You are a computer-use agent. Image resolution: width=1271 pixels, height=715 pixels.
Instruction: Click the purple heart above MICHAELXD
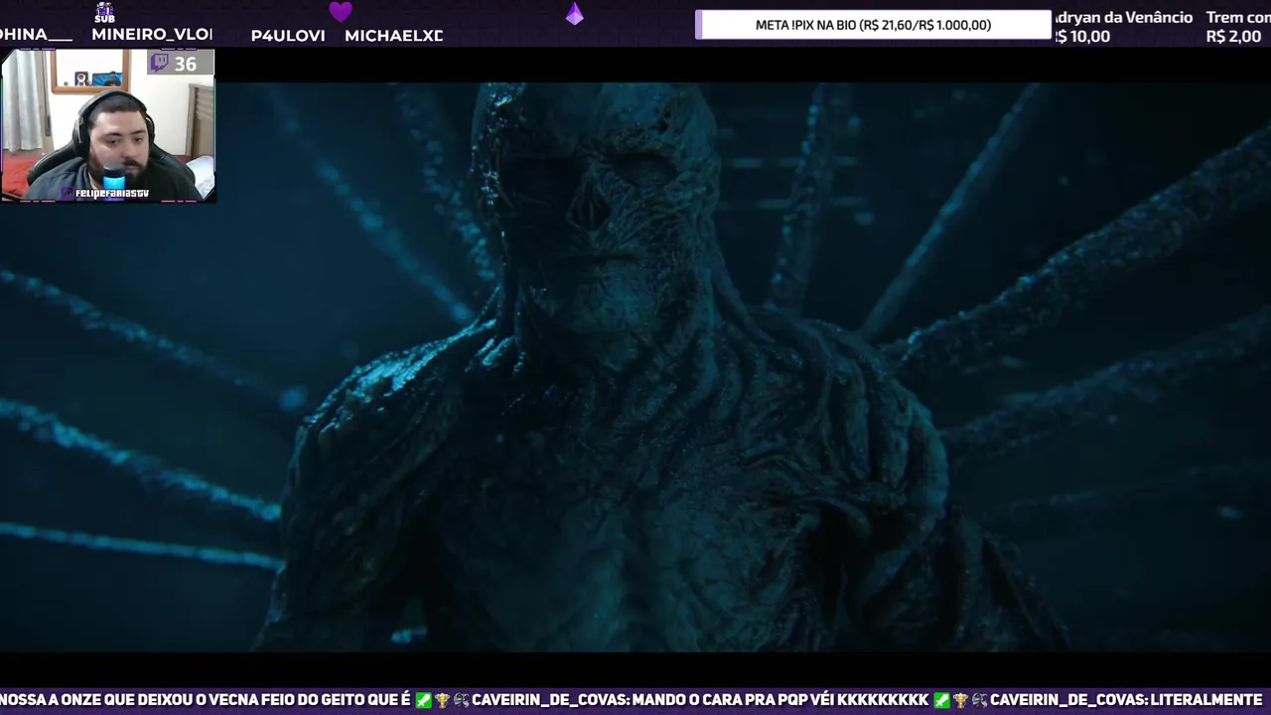pos(341,12)
